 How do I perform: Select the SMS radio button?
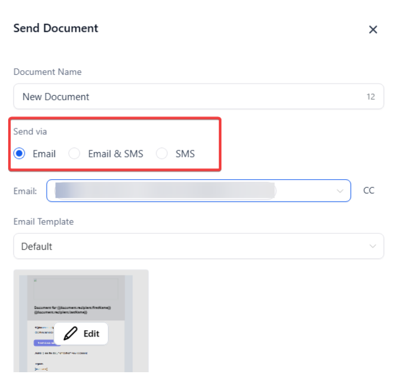coord(162,154)
